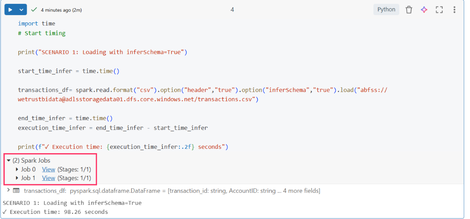Expand the transactions_df schema chevron
This screenshot has height=219, width=470.
pos(8,190)
